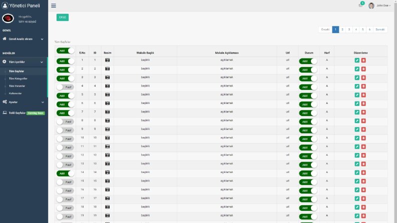Click the edit pencil icon for row 1

[x=357, y=60]
